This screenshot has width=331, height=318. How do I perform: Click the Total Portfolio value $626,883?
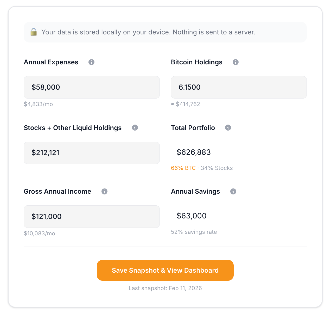(x=194, y=152)
